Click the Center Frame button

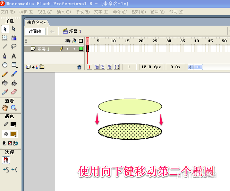pyautogui.click(x=90, y=67)
